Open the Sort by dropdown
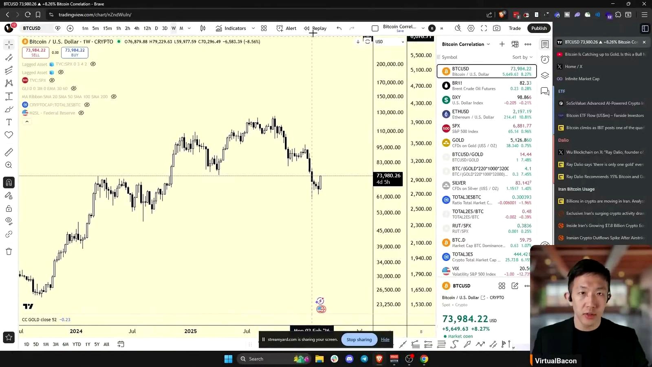The width and height of the screenshot is (652, 367). pos(522,57)
